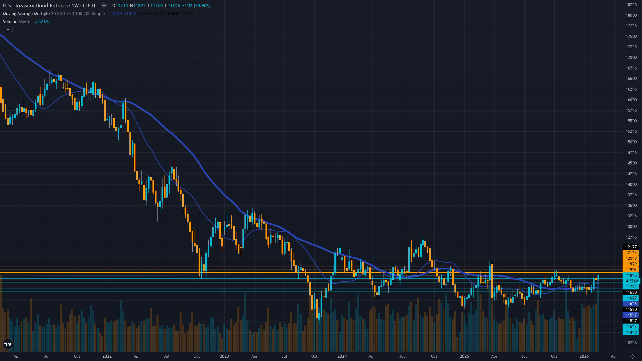Image resolution: width=642 pixels, height=361 pixels.
Task: Click the 175'00 price scale tick
Action: pyautogui.click(x=631, y=36)
